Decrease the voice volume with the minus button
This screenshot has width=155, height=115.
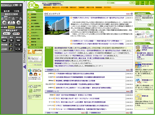point(16,45)
